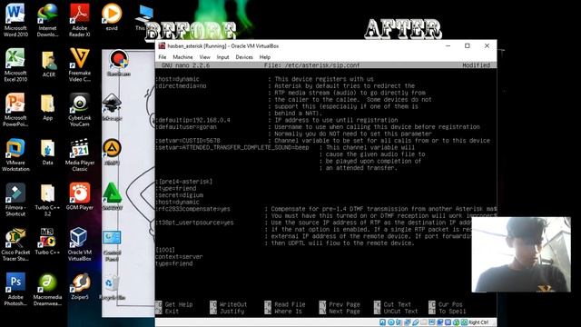Click the 'To Spell' shortcut label in nano
The height and width of the screenshot is (327, 581).
[x=452, y=312]
